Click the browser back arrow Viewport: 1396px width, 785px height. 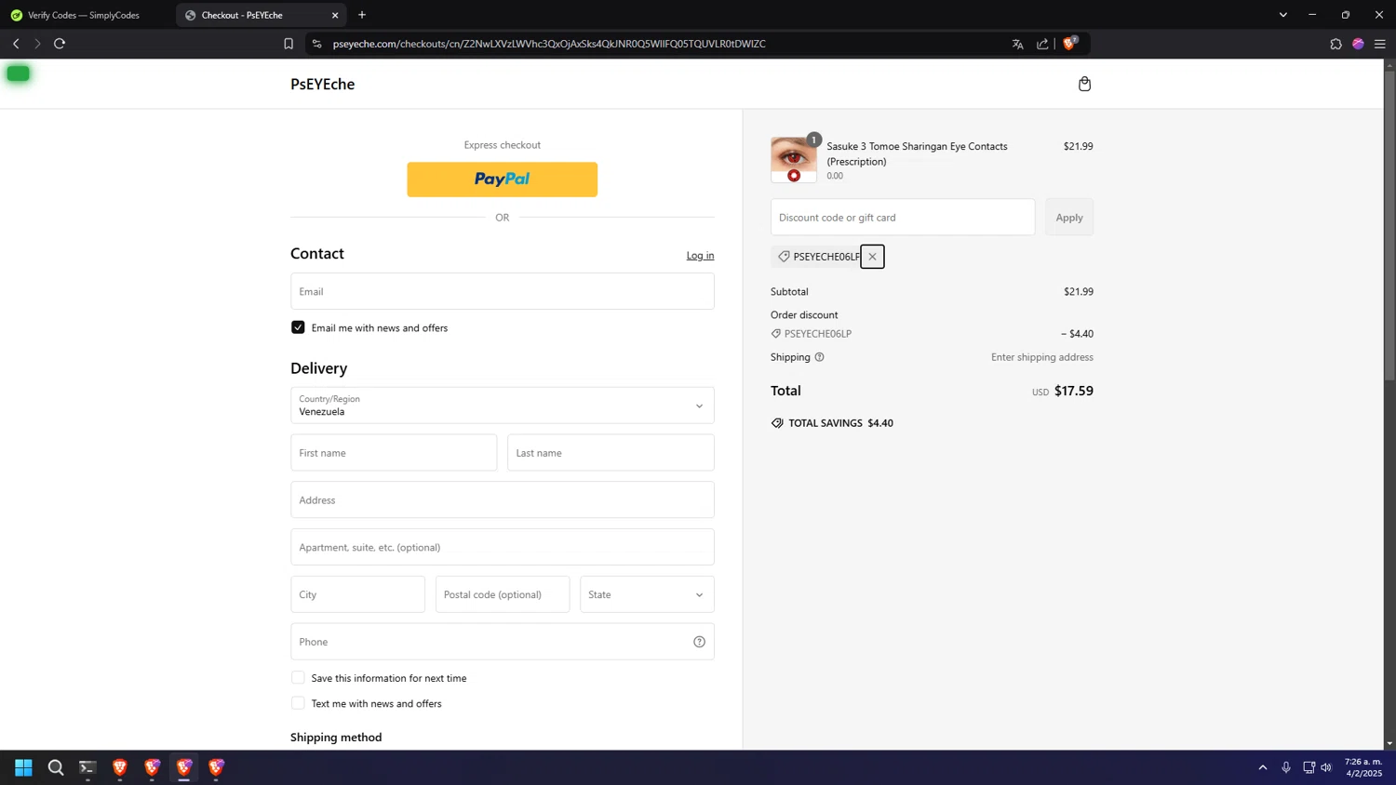click(16, 44)
